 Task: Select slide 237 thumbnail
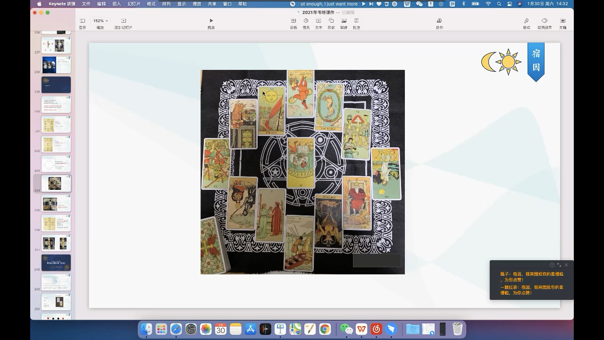56,45
